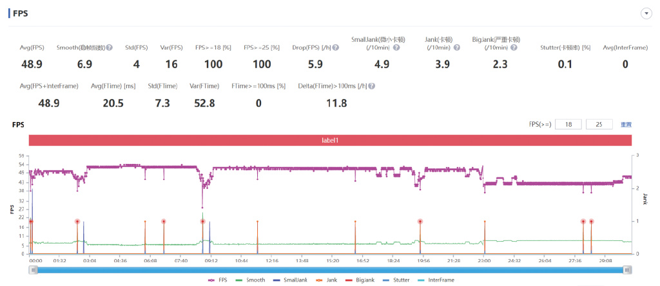Select the red label1 bar
Screen dimensions: 660x286
click(331, 141)
